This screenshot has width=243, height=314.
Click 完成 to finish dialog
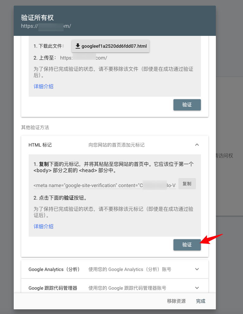click(201, 301)
